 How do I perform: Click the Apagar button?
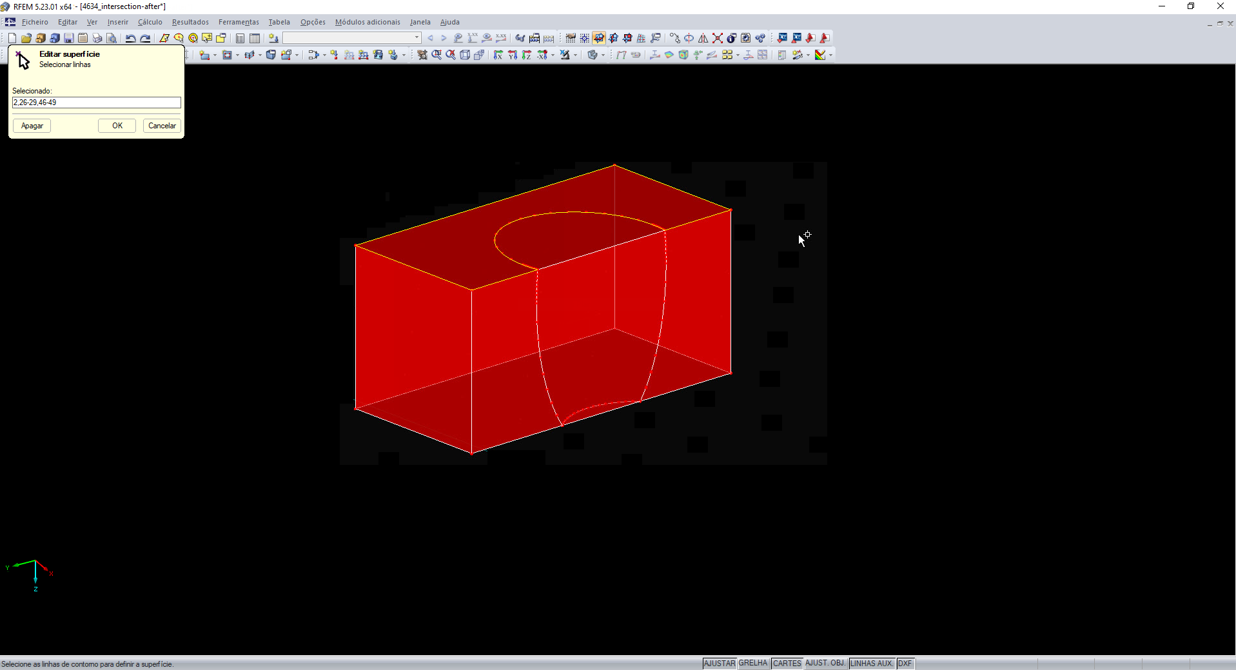[32, 126]
